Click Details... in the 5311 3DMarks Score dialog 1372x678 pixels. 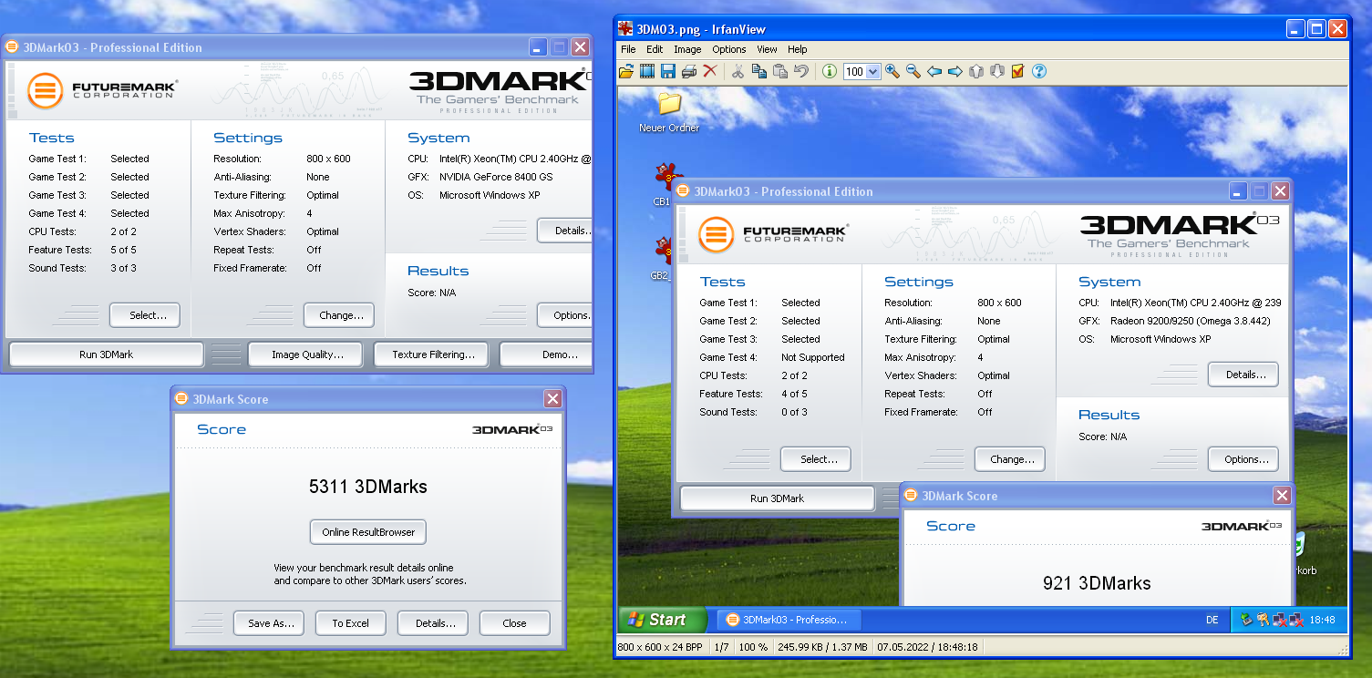point(433,623)
